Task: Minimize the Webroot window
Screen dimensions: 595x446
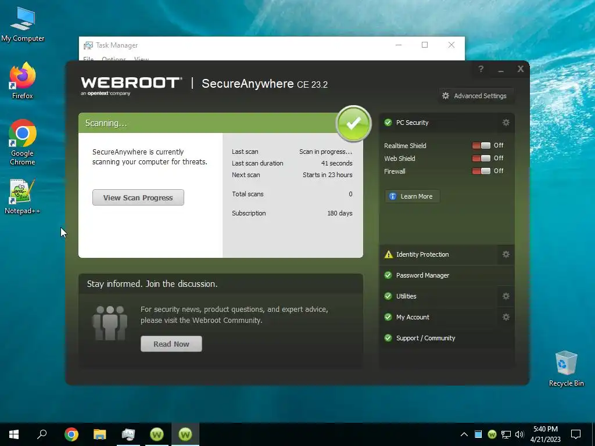Action: point(501,70)
